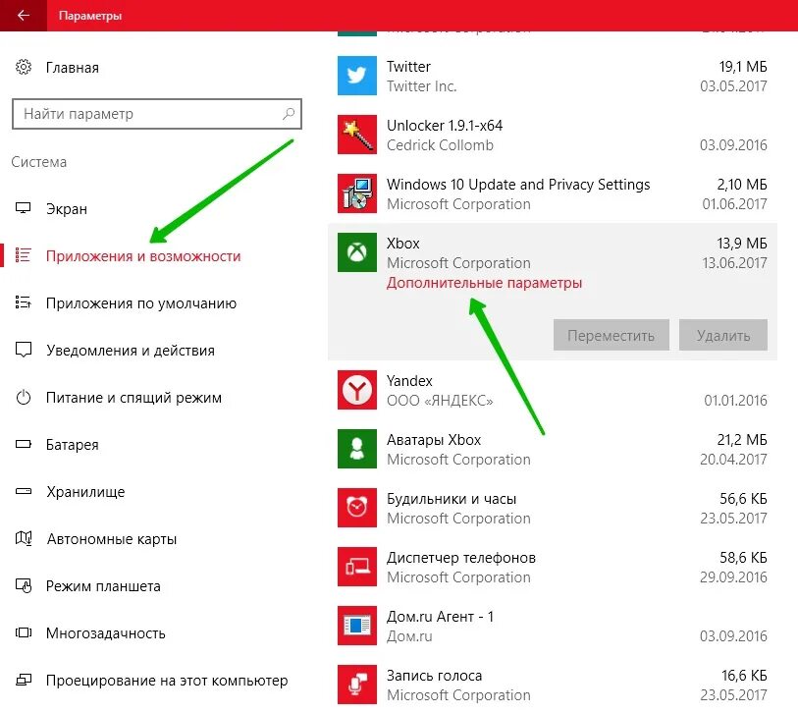Image resolution: width=798 pixels, height=713 pixels.
Task: Select the Unlocker 1.9.1-x64 entry
Action: pyautogui.click(x=445, y=126)
